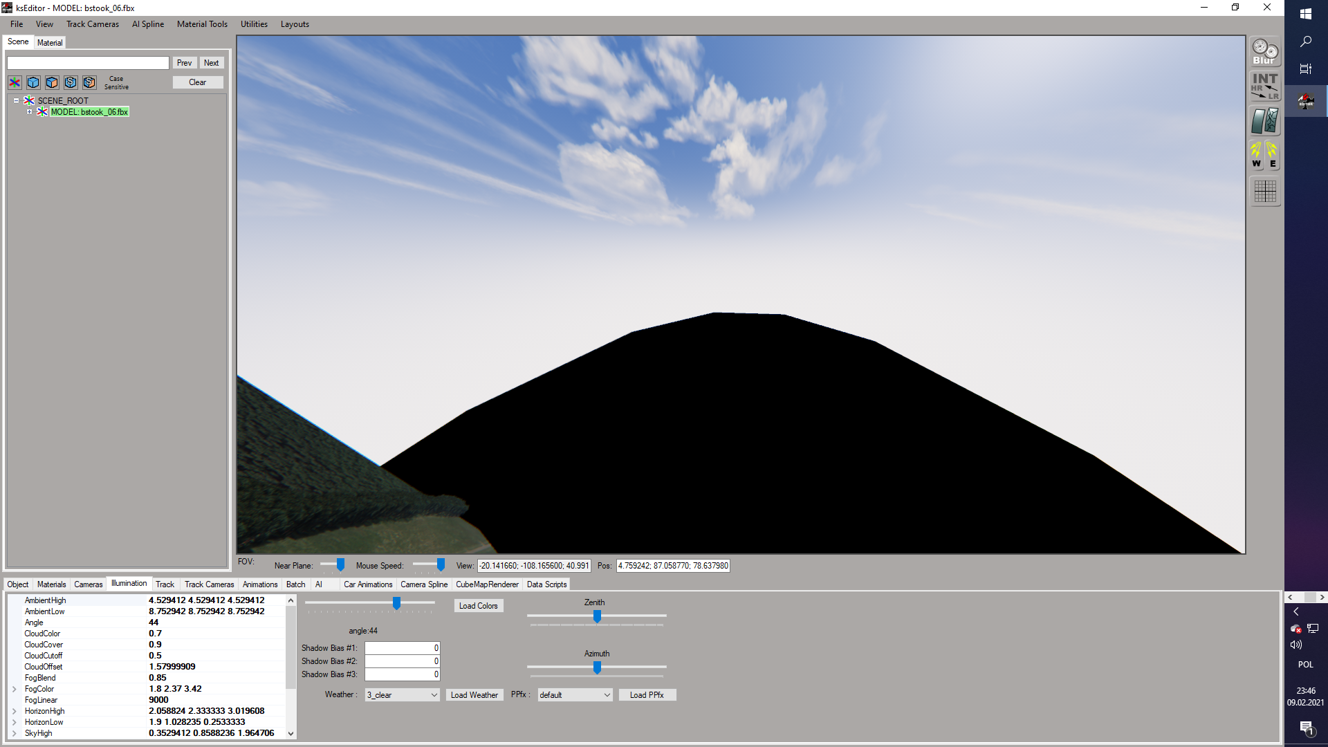
Task: Open the Track Cameras menu
Action: pos(93,24)
